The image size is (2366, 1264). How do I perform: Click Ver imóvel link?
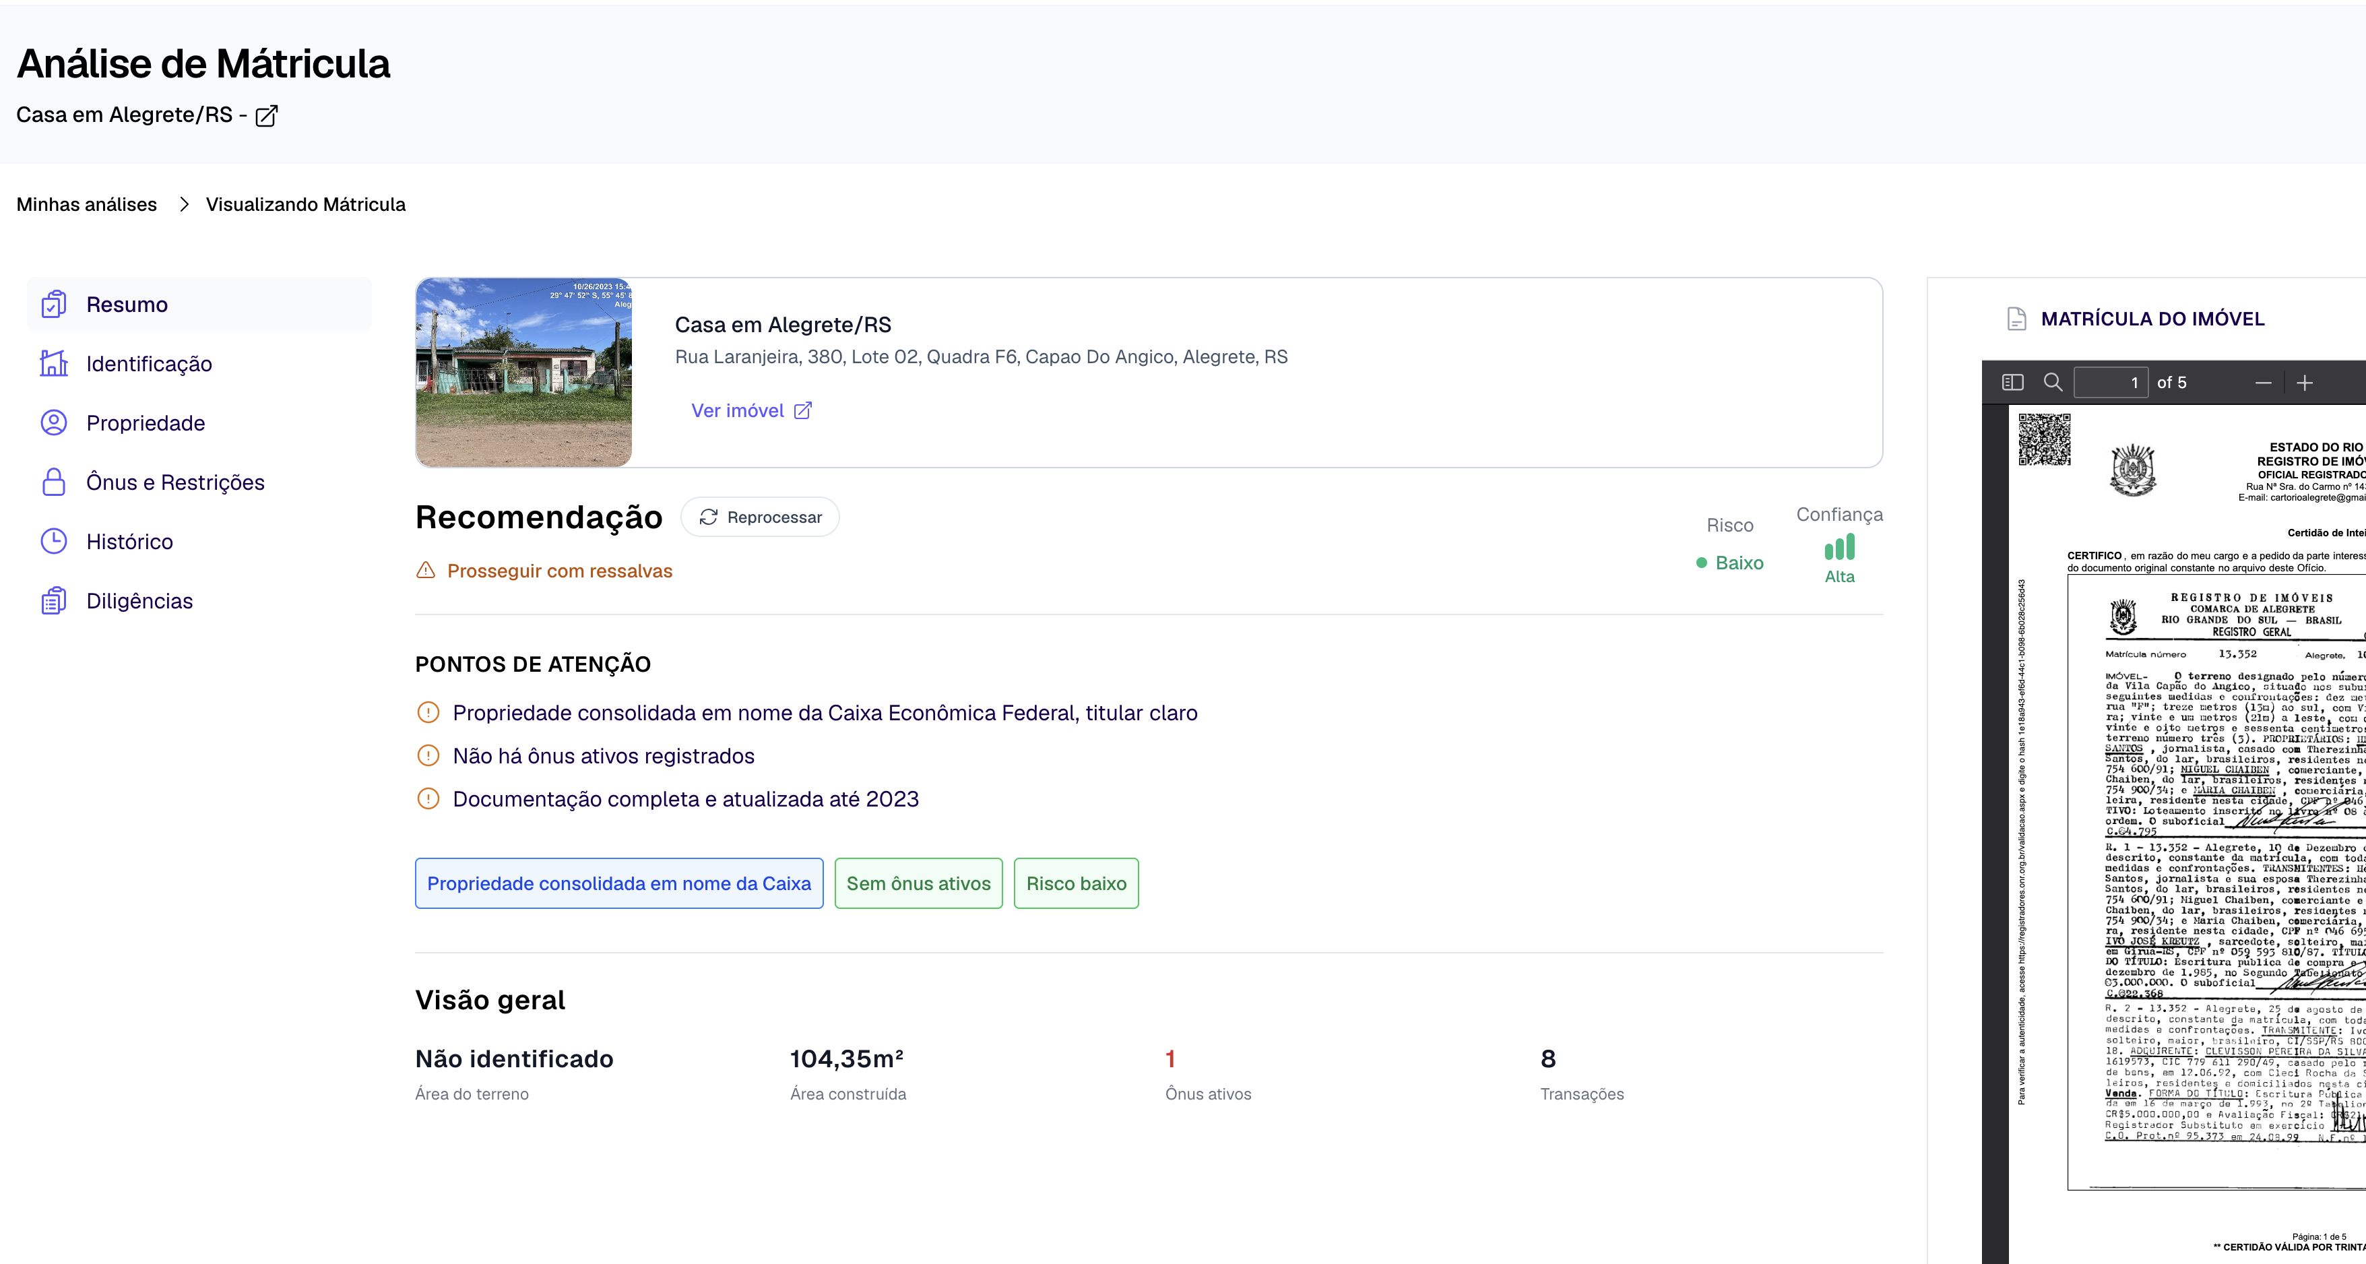point(751,410)
